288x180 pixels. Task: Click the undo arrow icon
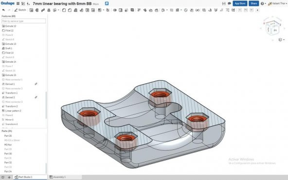click(3, 10)
